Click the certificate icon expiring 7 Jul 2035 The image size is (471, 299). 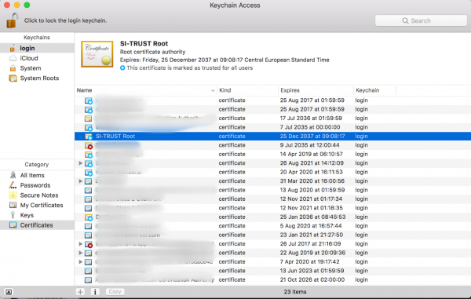pos(88,127)
